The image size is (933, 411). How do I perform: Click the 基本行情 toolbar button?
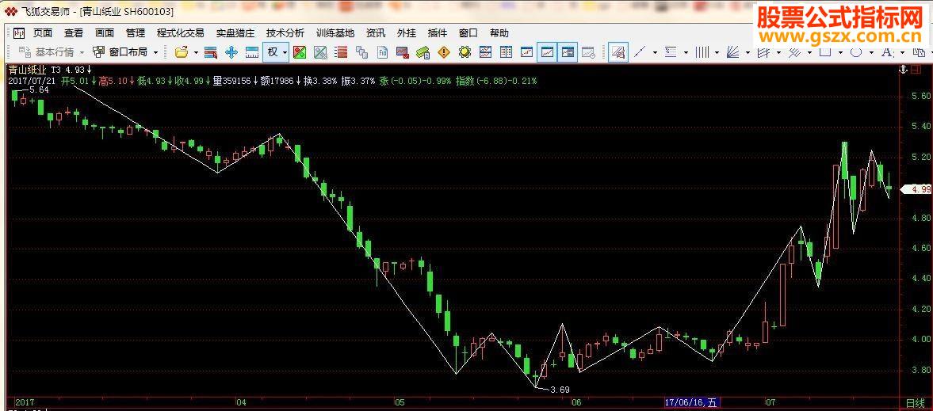46,52
